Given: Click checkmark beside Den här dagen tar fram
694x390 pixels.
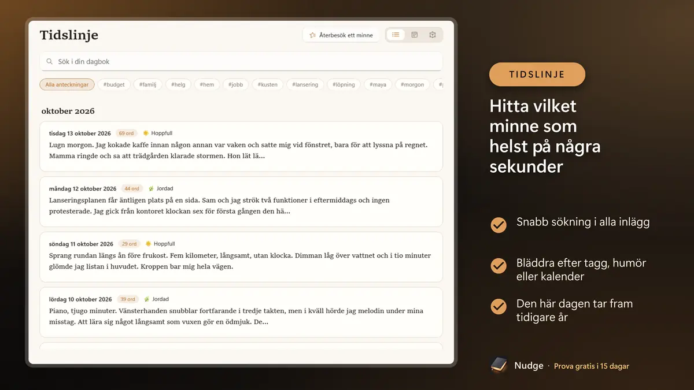Looking at the screenshot, I should [499, 306].
